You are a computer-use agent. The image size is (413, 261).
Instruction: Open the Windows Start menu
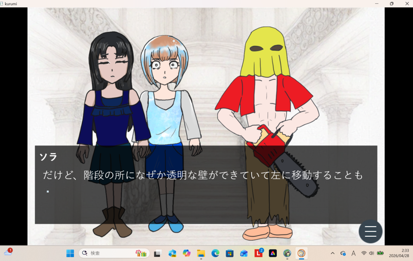(x=70, y=253)
